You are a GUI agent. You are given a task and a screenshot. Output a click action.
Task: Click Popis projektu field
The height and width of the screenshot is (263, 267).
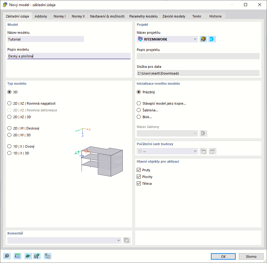tap(198, 56)
